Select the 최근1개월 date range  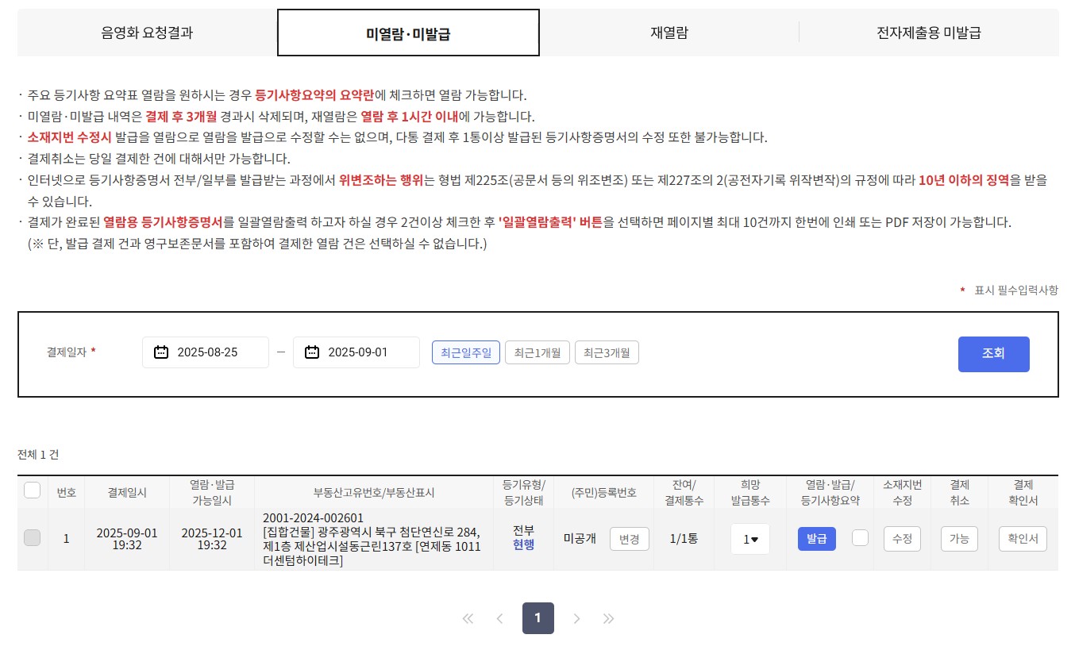click(x=537, y=352)
